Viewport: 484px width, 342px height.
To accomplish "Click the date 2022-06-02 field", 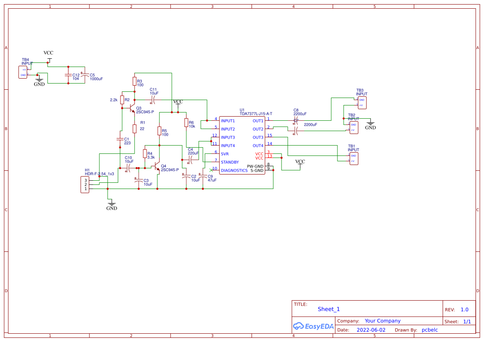I will click(371, 330).
